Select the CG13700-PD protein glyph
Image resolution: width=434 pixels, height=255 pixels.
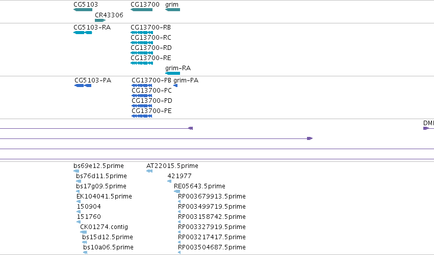click(x=142, y=106)
